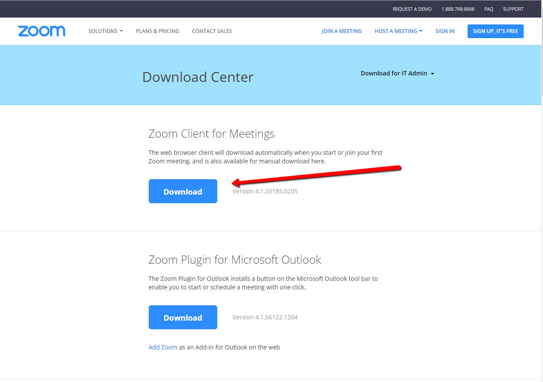Viewport: 543px width, 382px height.
Task: Open the Support link
Action: [513, 9]
